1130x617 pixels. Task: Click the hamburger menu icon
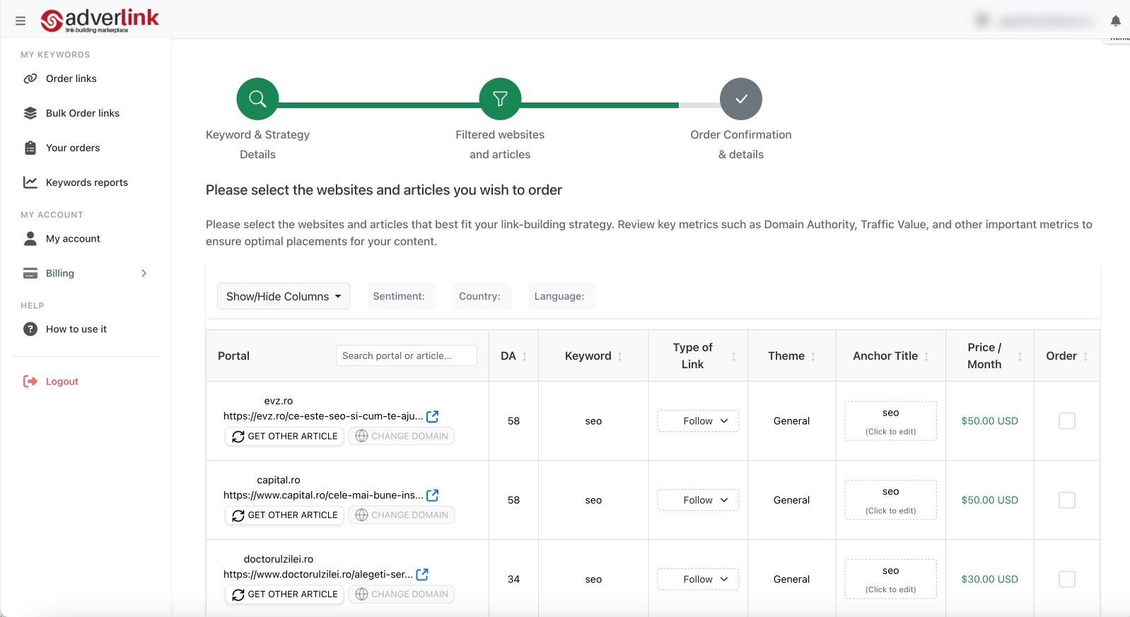pyautogui.click(x=21, y=21)
